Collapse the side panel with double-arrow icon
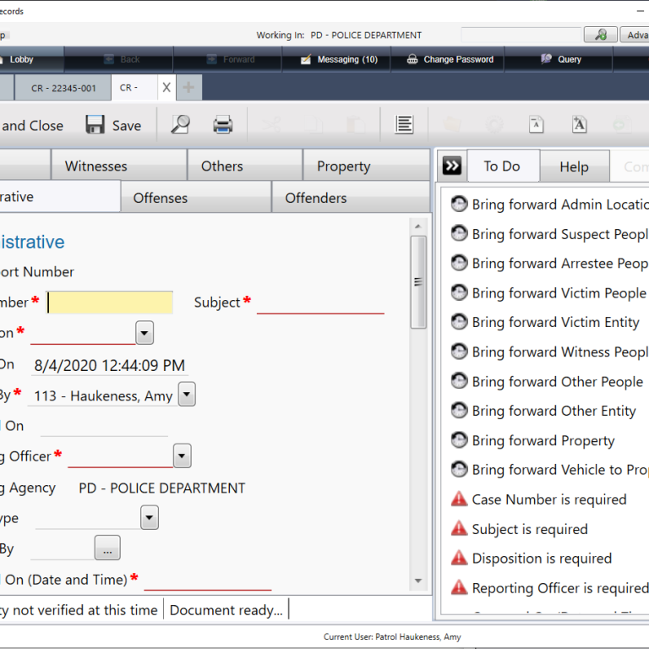 tap(451, 166)
